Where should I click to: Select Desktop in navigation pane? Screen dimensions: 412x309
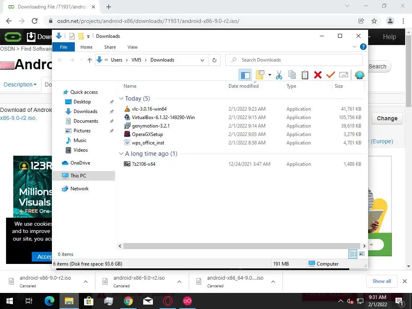pyautogui.click(x=82, y=102)
